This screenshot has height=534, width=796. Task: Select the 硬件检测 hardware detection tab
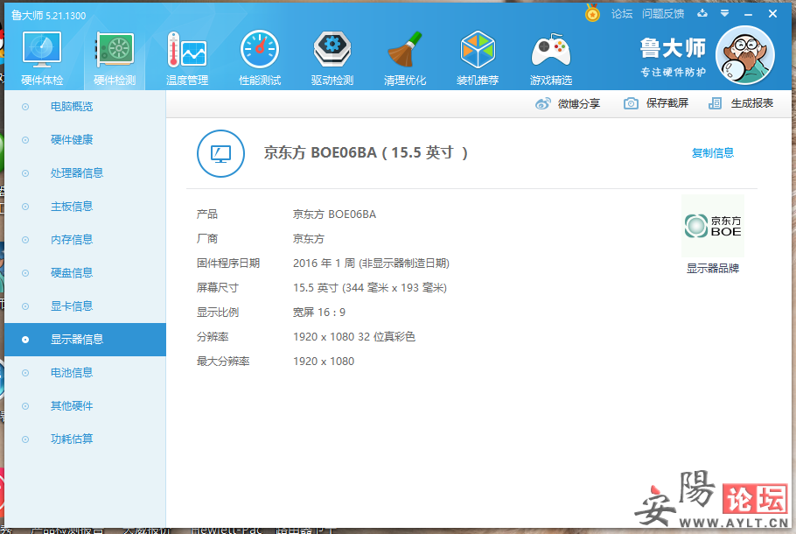115,58
